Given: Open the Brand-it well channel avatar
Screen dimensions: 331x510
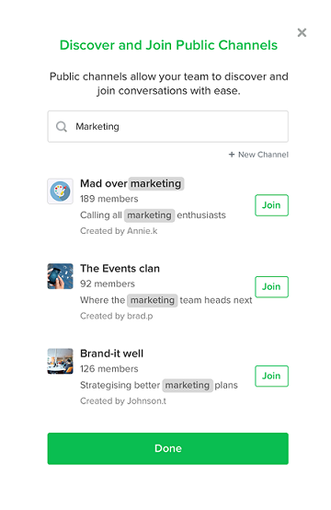Looking at the screenshot, I should click(60, 361).
